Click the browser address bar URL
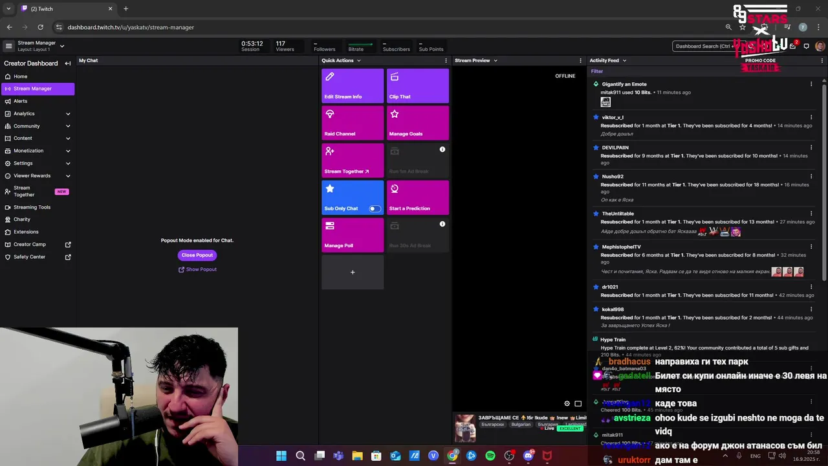This screenshot has width=828, height=466. (x=131, y=27)
